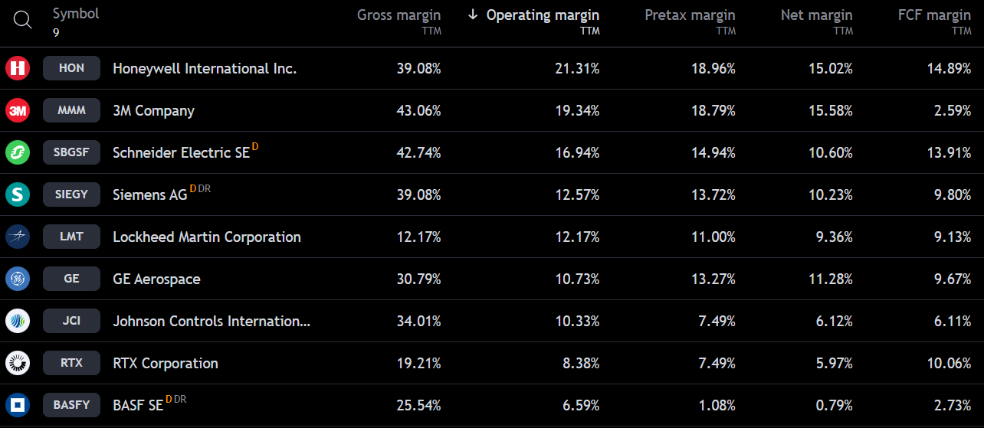Screen dimensions: 984x428
Task: Click the Siemens teal logo icon
Action: coord(18,194)
